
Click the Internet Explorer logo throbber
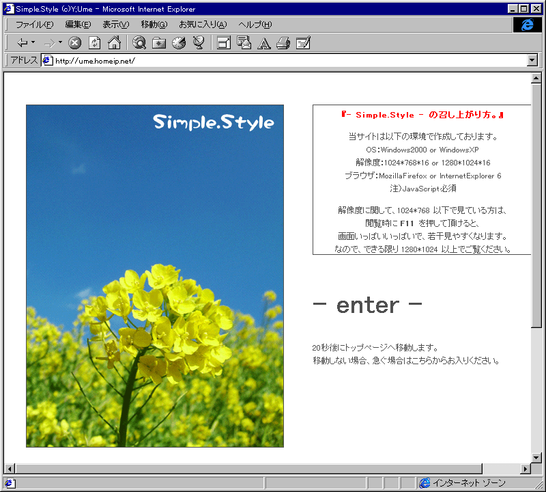coord(527,25)
